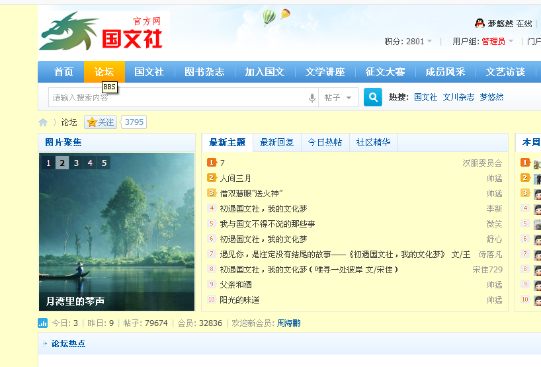
Task: Open the topic 父亲和酒
Action: coord(236,284)
